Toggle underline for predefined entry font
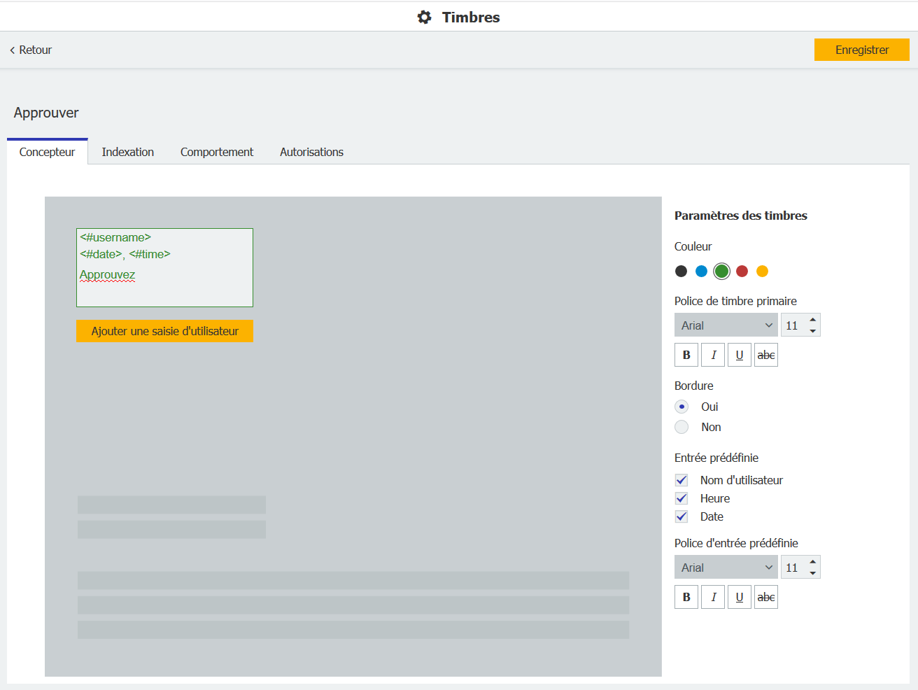The width and height of the screenshot is (918, 690). coord(740,597)
